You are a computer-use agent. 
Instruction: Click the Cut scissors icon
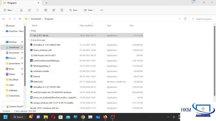pyautogui.click(x=21, y=10)
